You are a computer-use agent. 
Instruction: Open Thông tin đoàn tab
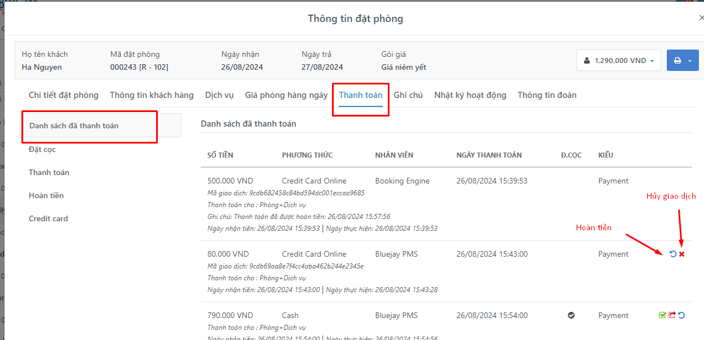coord(547,95)
